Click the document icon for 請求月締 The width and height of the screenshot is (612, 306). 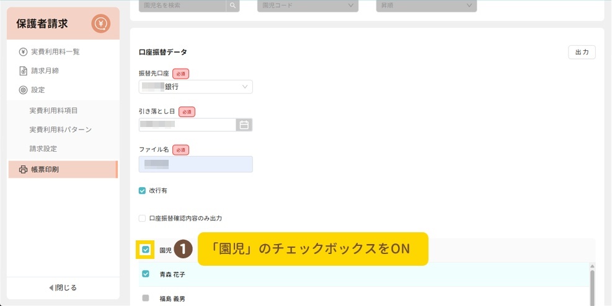[x=23, y=71]
